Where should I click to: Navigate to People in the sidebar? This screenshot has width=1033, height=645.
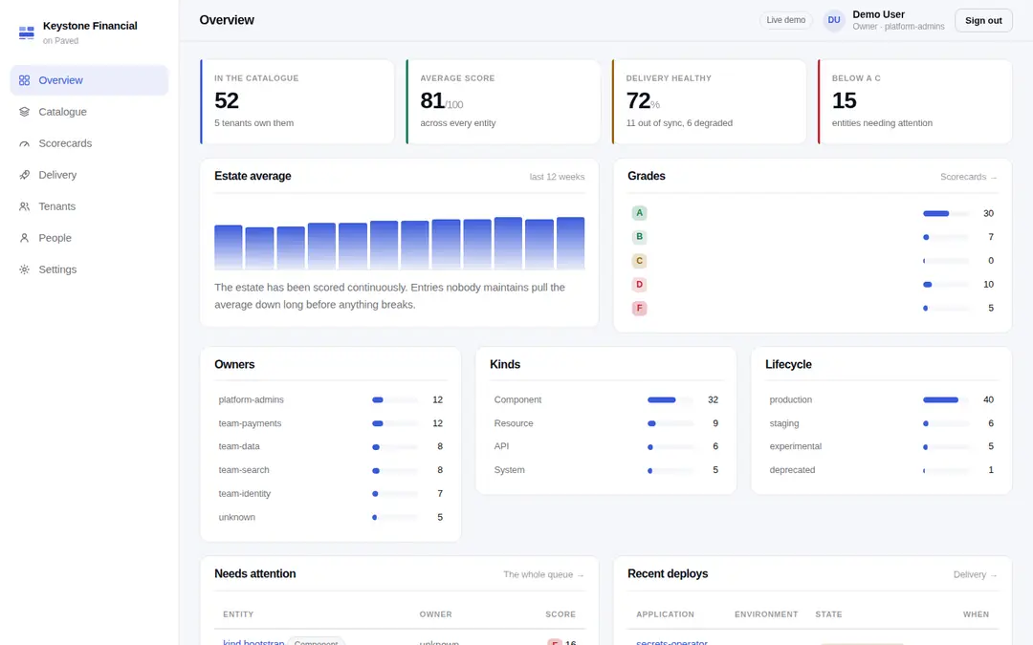(89, 238)
